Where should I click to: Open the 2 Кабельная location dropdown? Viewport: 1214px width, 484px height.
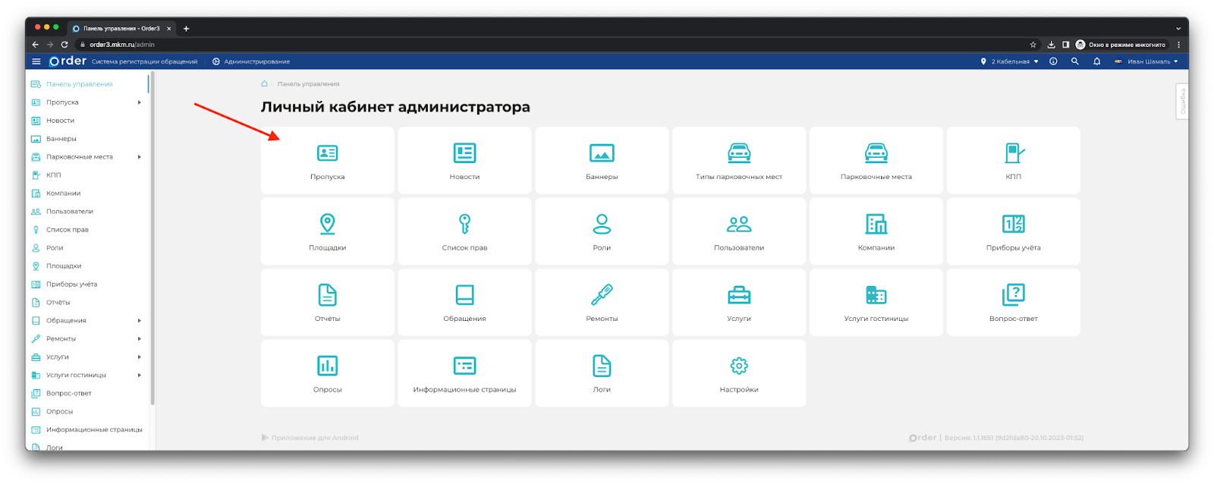pyautogui.click(x=1010, y=61)
